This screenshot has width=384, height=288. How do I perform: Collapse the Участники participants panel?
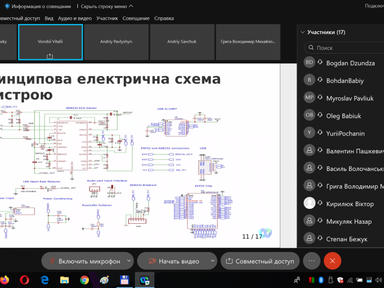302,33
